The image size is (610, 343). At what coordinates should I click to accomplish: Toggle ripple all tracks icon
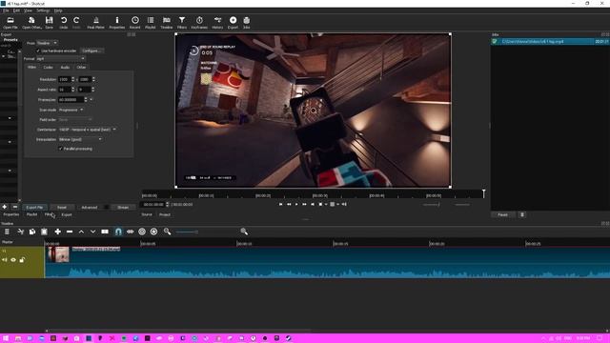pyautogui.click(x=153, y=232)
